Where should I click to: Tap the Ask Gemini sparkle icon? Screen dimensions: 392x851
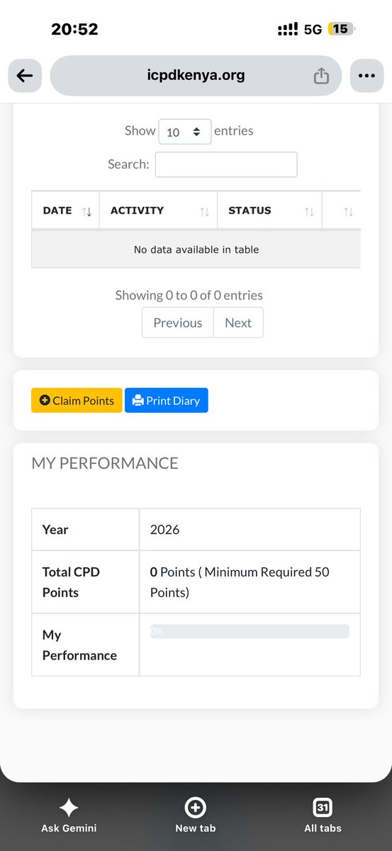click(x=69, y=808)
